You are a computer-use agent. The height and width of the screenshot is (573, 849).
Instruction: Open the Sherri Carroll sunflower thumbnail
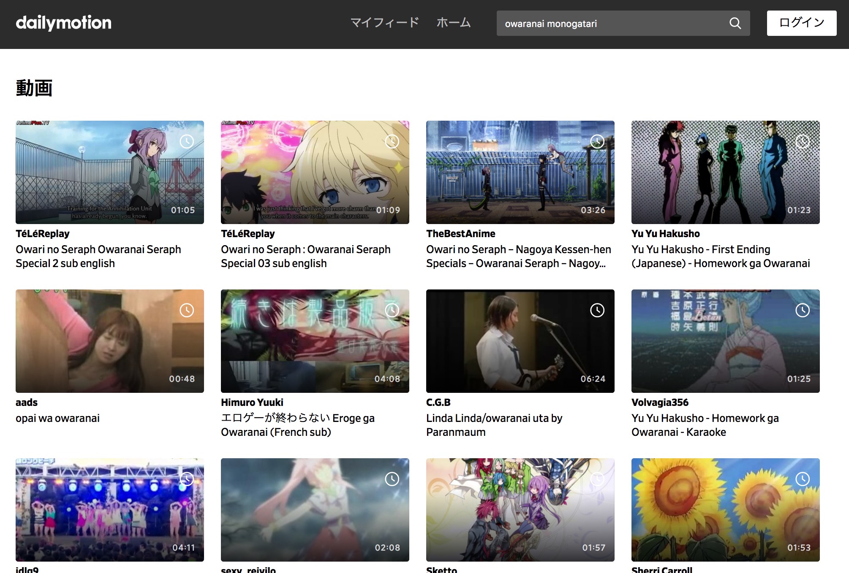pyautogui.click(x=726, y=510)
